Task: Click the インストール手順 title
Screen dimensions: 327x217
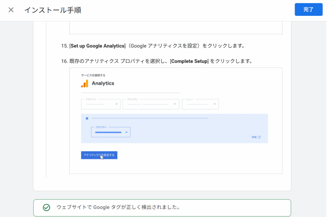Action: [53, 10]
